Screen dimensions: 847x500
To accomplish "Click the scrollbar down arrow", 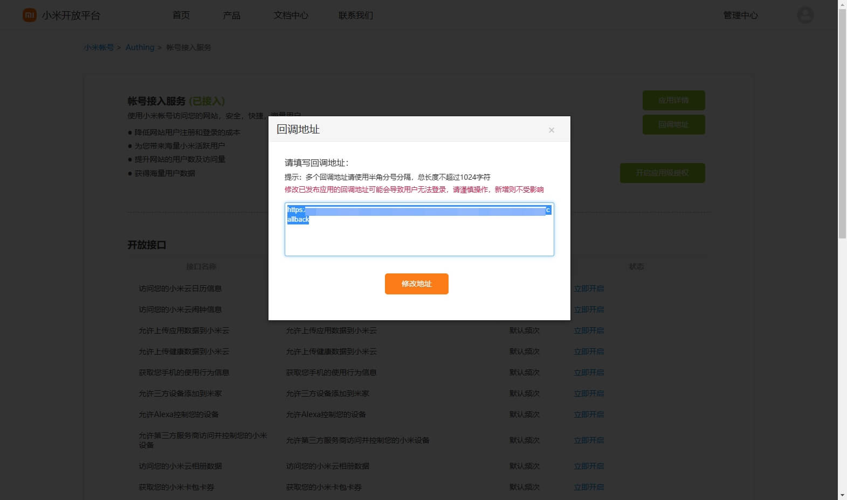I will [842, 495].
